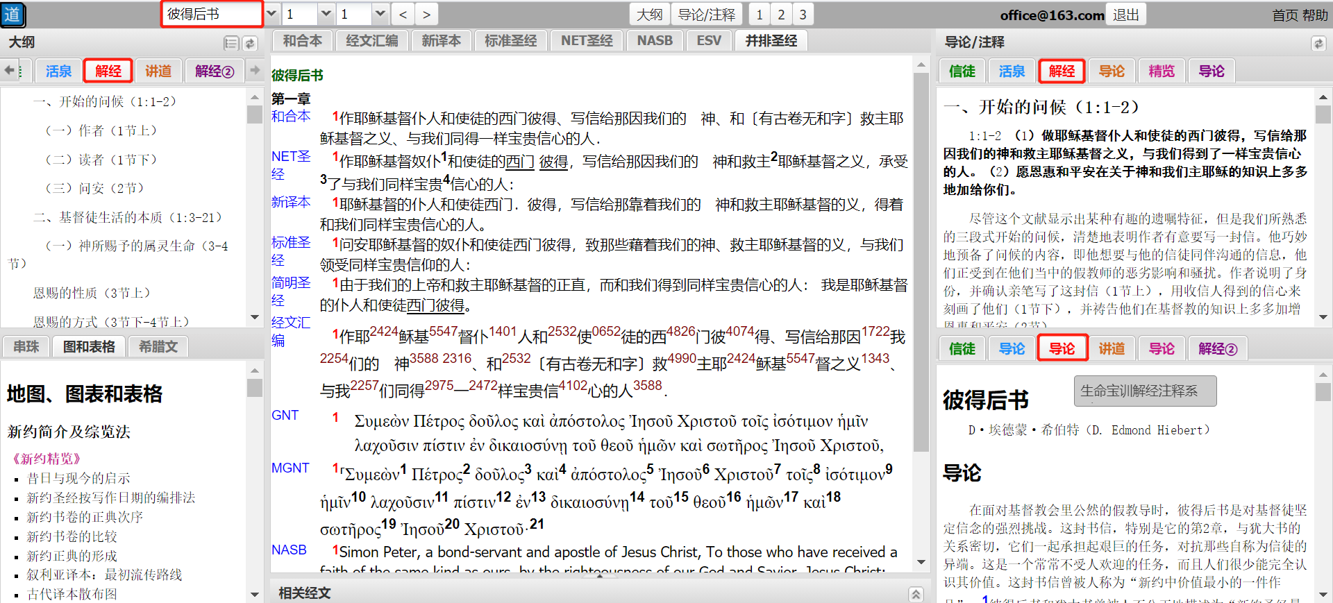Image resolution: width=1333 pixels, height=603 pixels.
Task: Expand the 相关经文 panel with chevron icon
Action: pos(916,594)
